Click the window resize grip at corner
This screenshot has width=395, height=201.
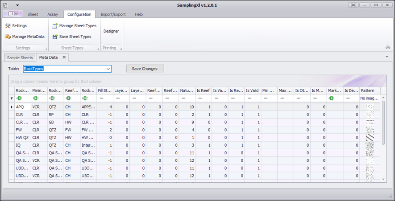[390, 196]
